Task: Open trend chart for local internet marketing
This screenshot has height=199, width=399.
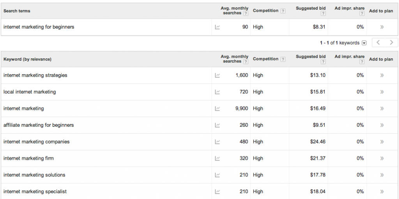Action: pyautogui.click(x=217, y=92)
